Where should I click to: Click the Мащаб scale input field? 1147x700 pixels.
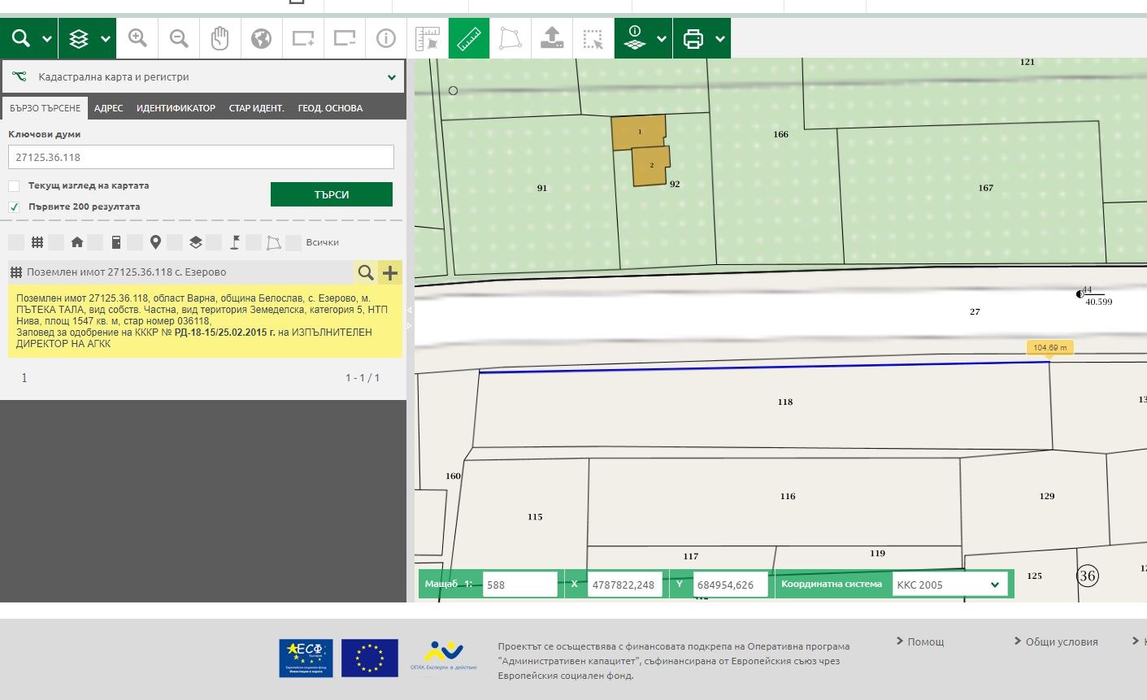(519, 584)
